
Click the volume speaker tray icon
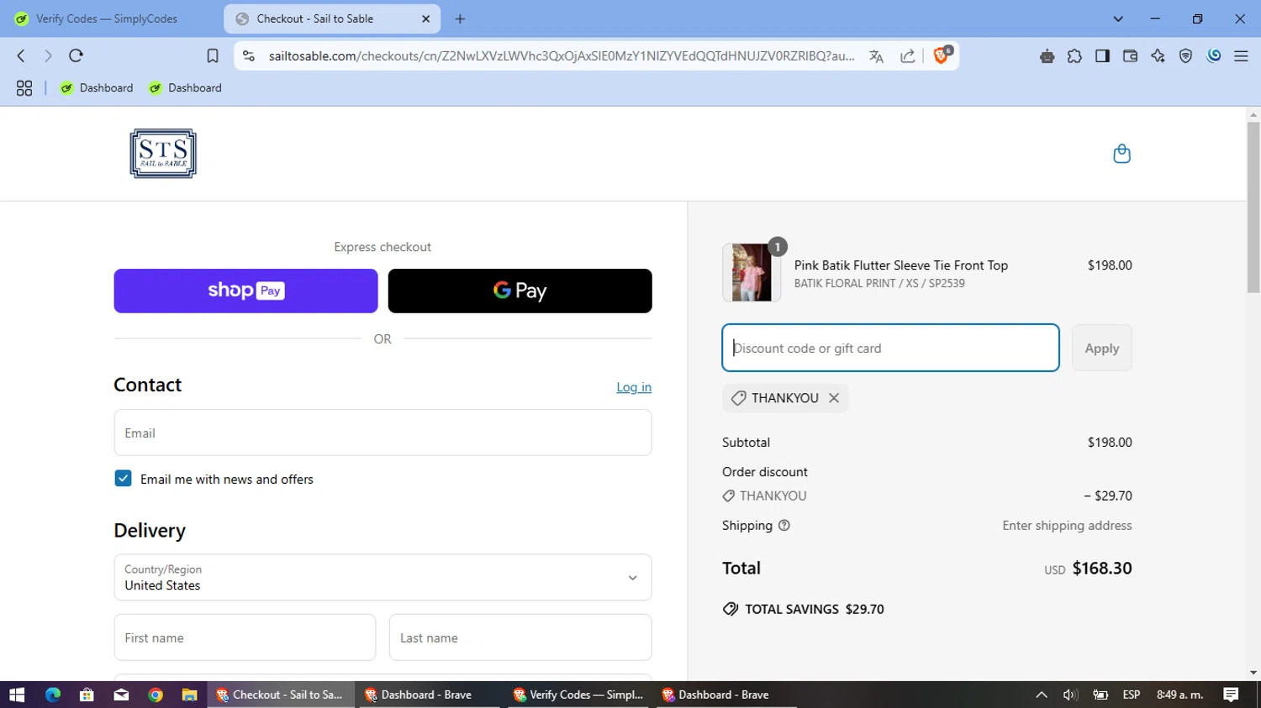point(1070,695)
